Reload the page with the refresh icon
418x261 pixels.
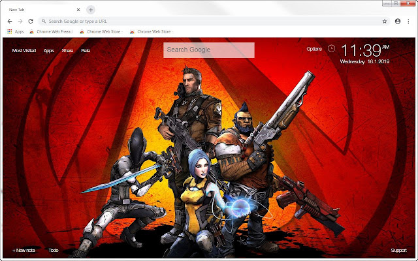(x=31, y=21)
